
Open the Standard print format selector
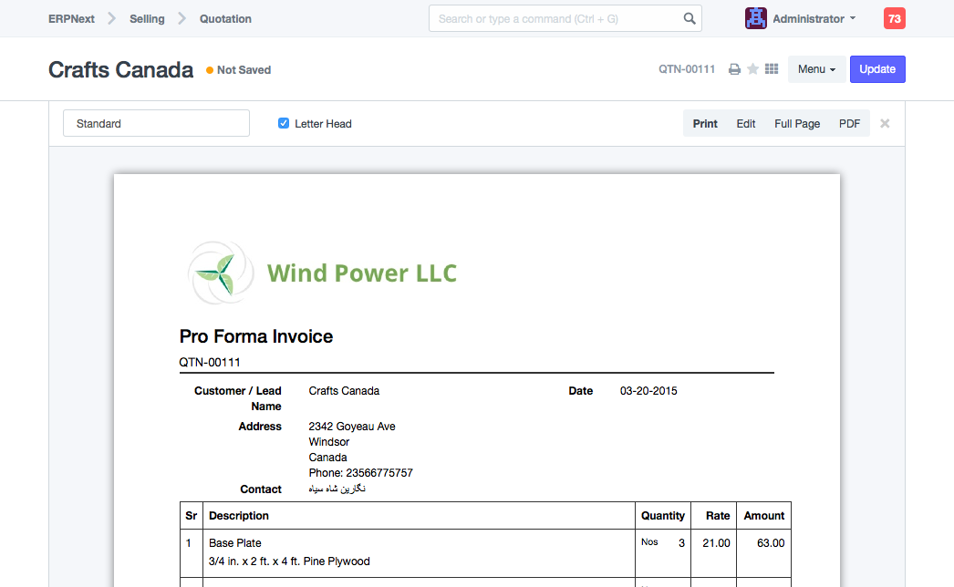(156, 124)
